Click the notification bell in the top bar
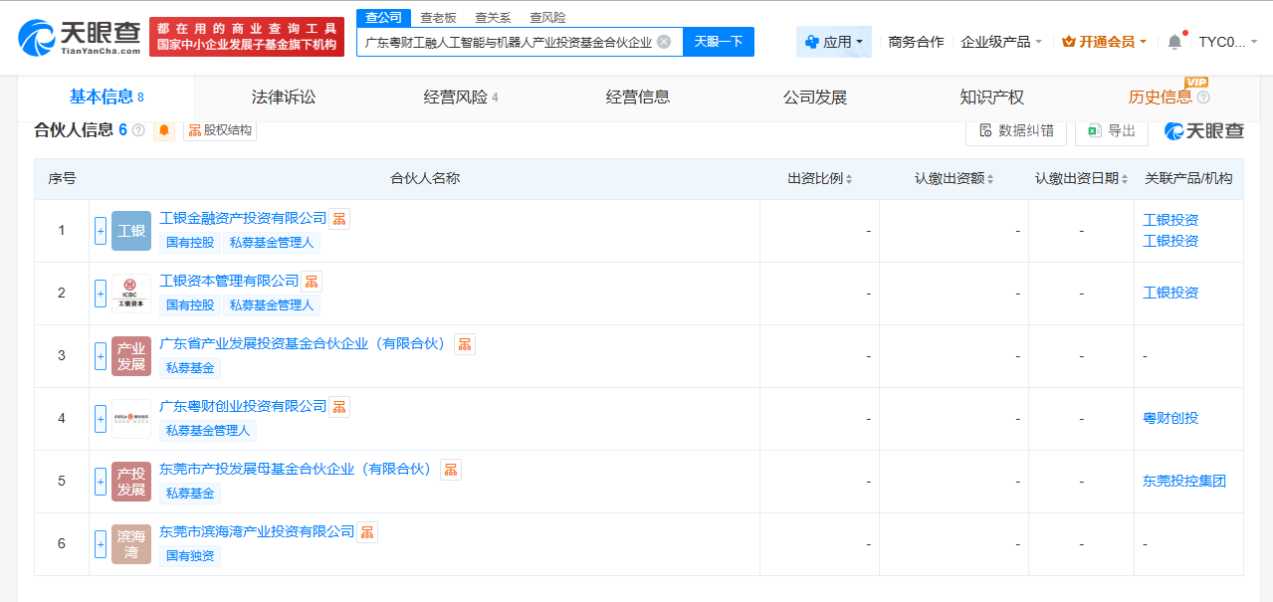 (x=1174, y=42)
